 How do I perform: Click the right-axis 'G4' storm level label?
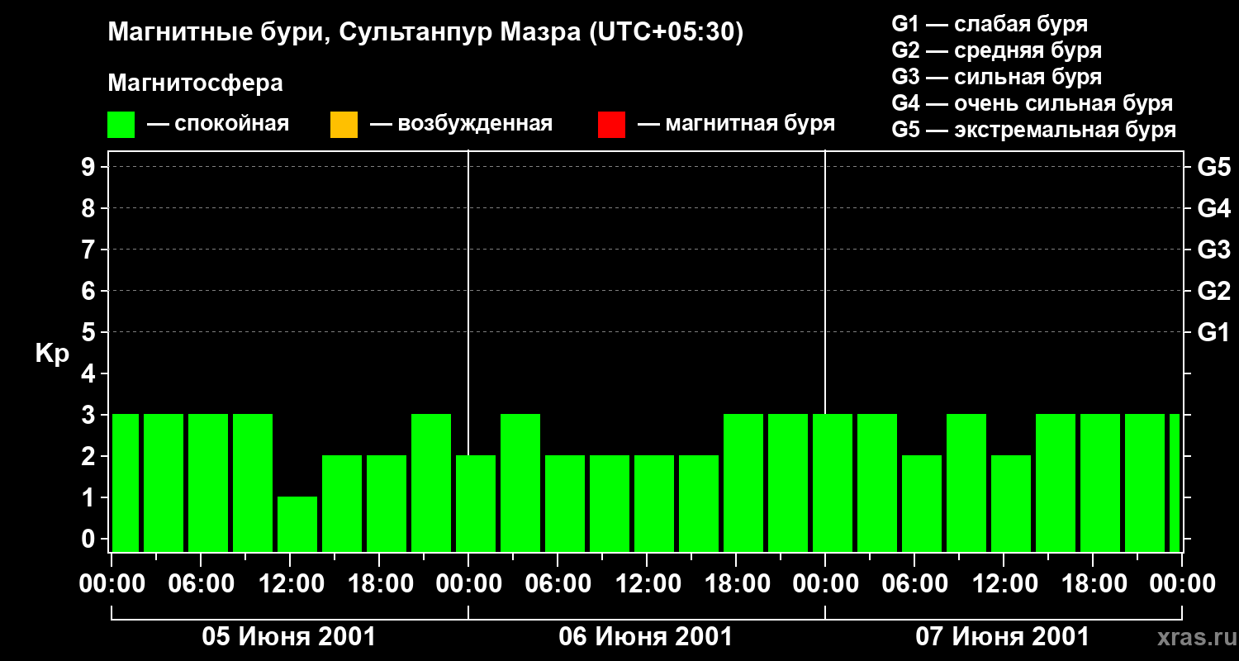[x=1214, y=208]
